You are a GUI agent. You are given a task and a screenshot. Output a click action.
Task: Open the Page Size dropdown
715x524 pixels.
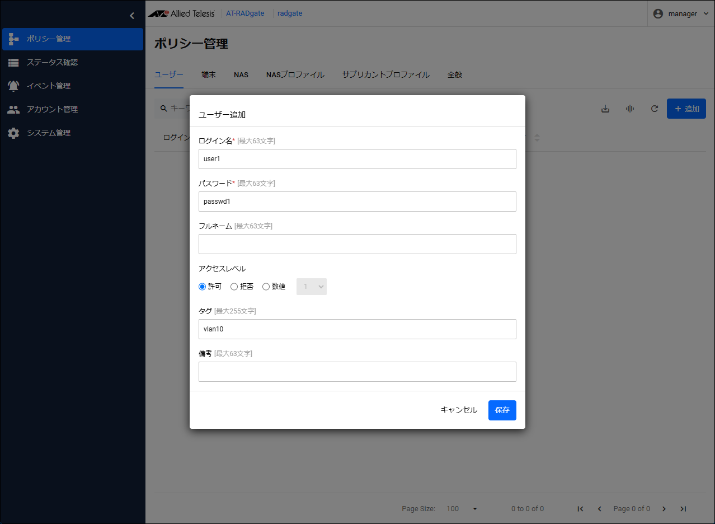pos(462,509)
